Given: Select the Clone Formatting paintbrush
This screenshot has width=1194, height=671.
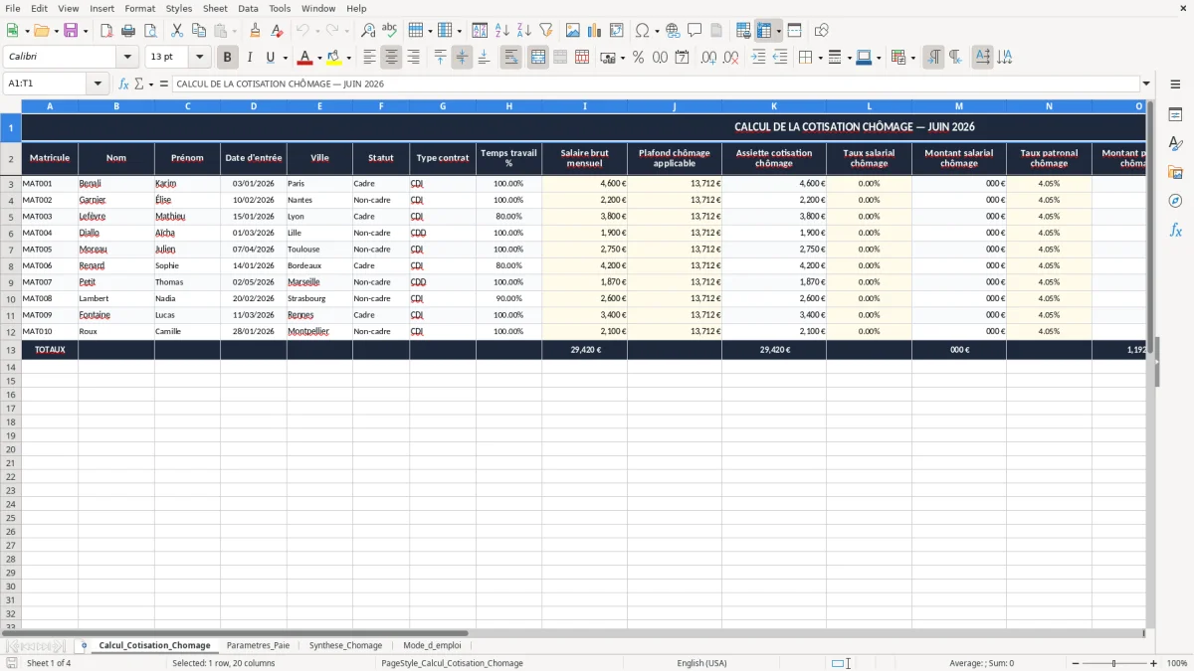Looking at the screenshot, I should click(256, 31).
